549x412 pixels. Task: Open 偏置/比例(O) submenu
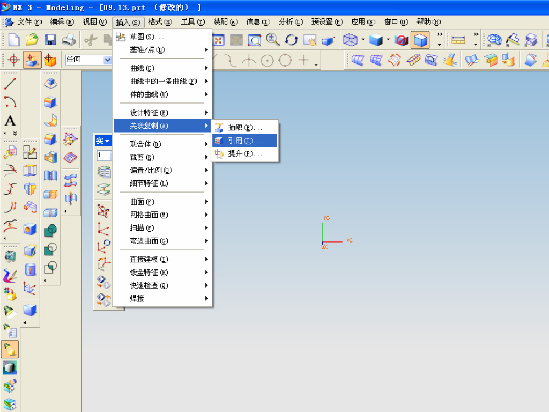click(x=162, y=170)
